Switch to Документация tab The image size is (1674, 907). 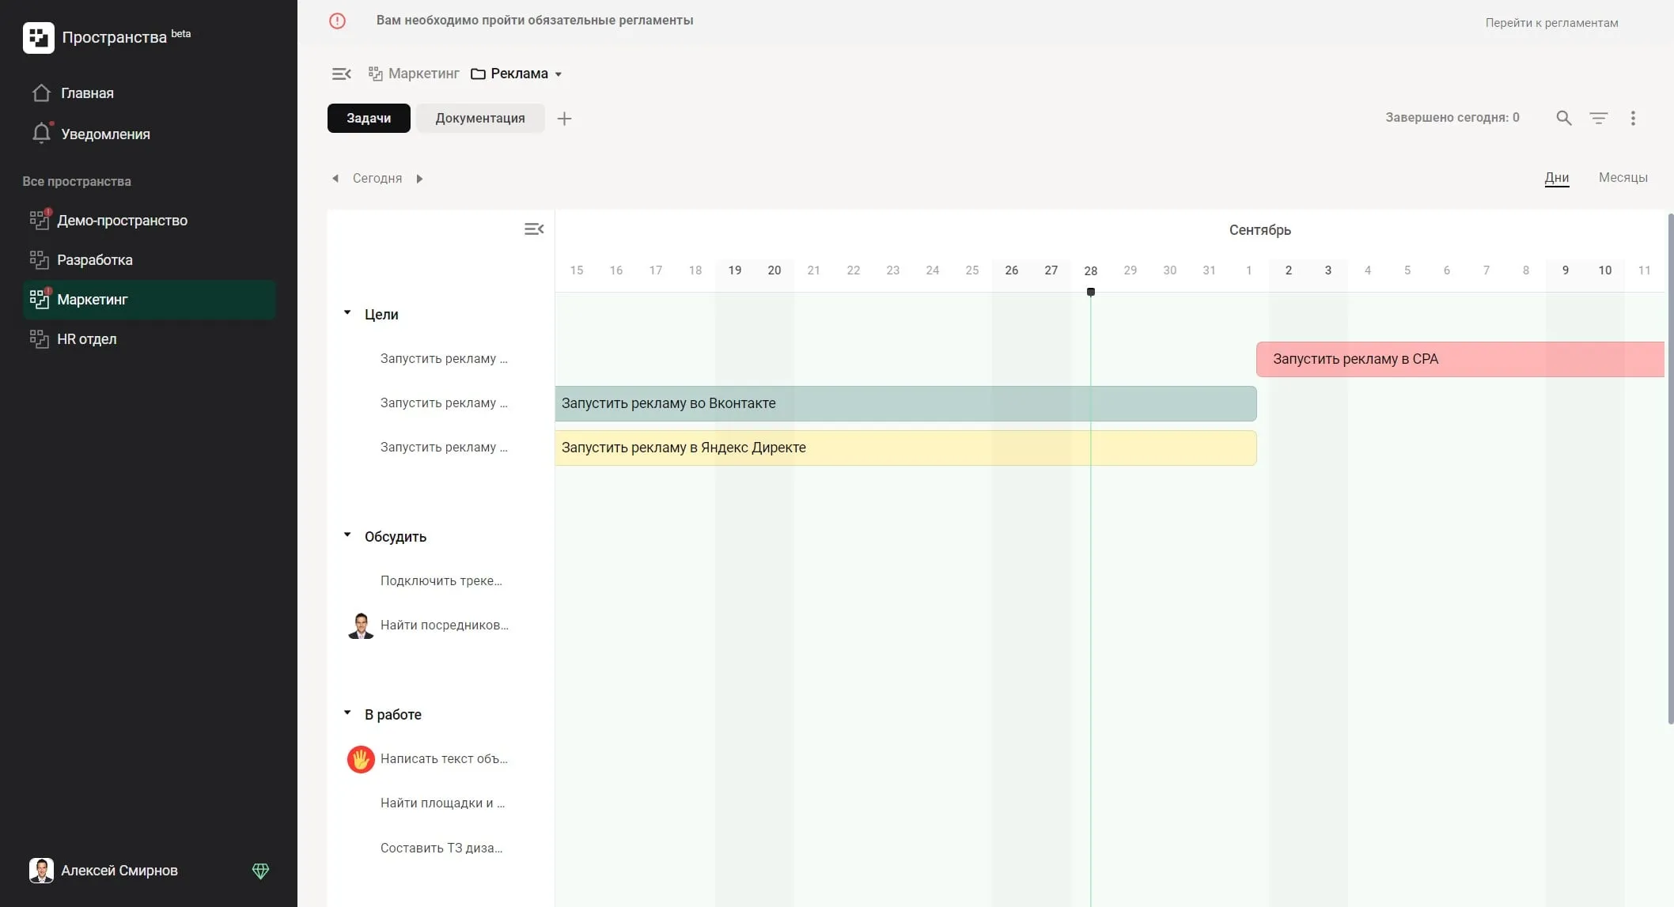(x=479, y=118)
